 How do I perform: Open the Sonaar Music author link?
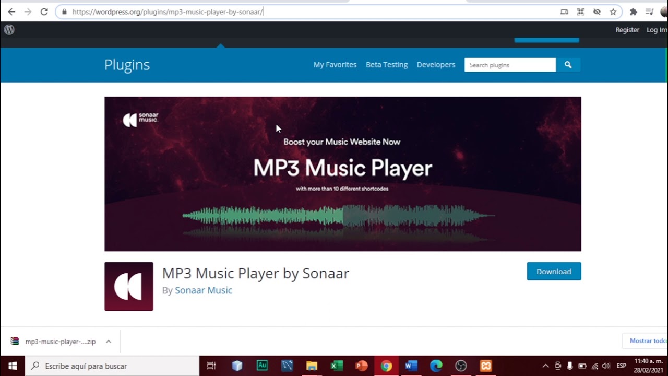204,290
